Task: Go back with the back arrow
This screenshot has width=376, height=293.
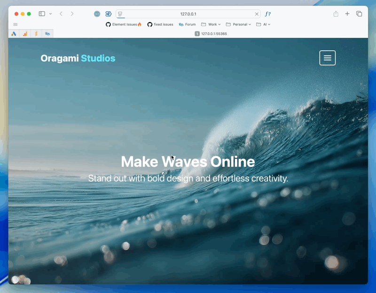Action: [x=61, y=14]
